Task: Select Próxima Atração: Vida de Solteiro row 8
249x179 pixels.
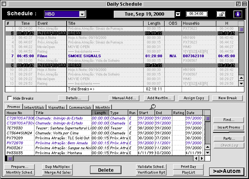Action: point(122,61)
